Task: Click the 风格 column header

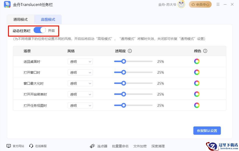Action: [x=71, y=51]
